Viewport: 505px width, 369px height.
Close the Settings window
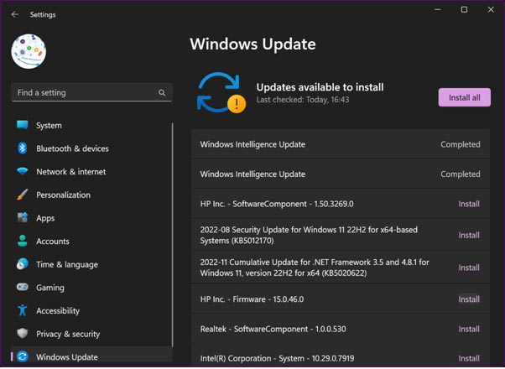coord(491,10)
